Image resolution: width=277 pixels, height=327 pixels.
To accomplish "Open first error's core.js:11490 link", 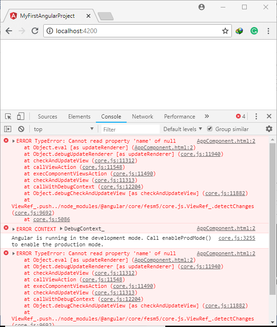I will [x=133, y=174].
